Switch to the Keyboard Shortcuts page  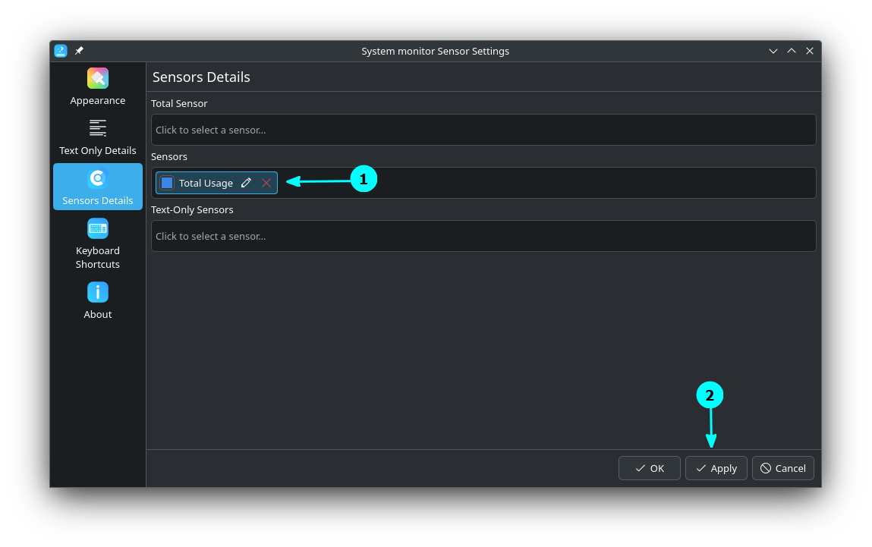(97, 243)
